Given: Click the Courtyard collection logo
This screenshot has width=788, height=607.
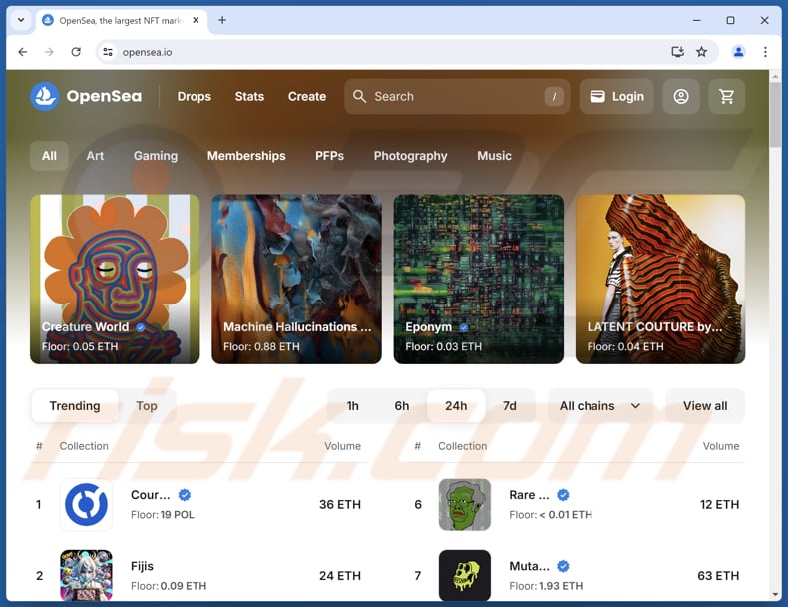Looking at the screenshot, I should (x=86, y=504).
